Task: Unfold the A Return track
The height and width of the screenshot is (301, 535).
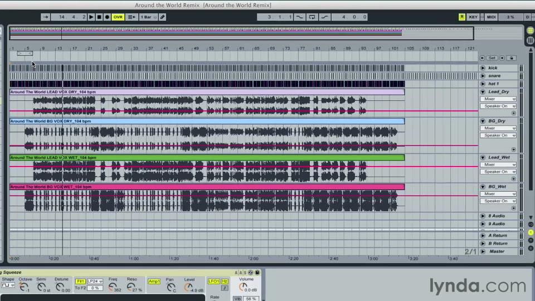Action: [x=483, y=235]
